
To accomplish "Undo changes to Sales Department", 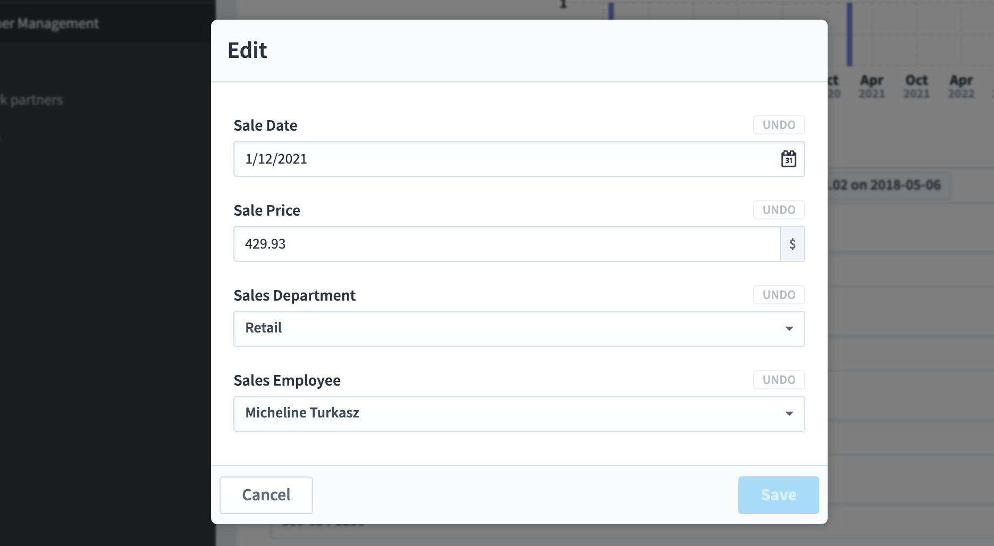I will [779, 295].
